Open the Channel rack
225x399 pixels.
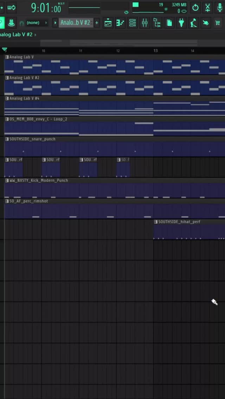(133, 23)
